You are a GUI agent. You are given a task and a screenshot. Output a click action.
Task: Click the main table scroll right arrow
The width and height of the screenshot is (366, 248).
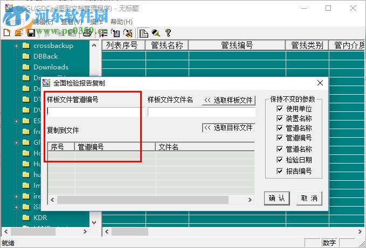click(x=360, y=231)
